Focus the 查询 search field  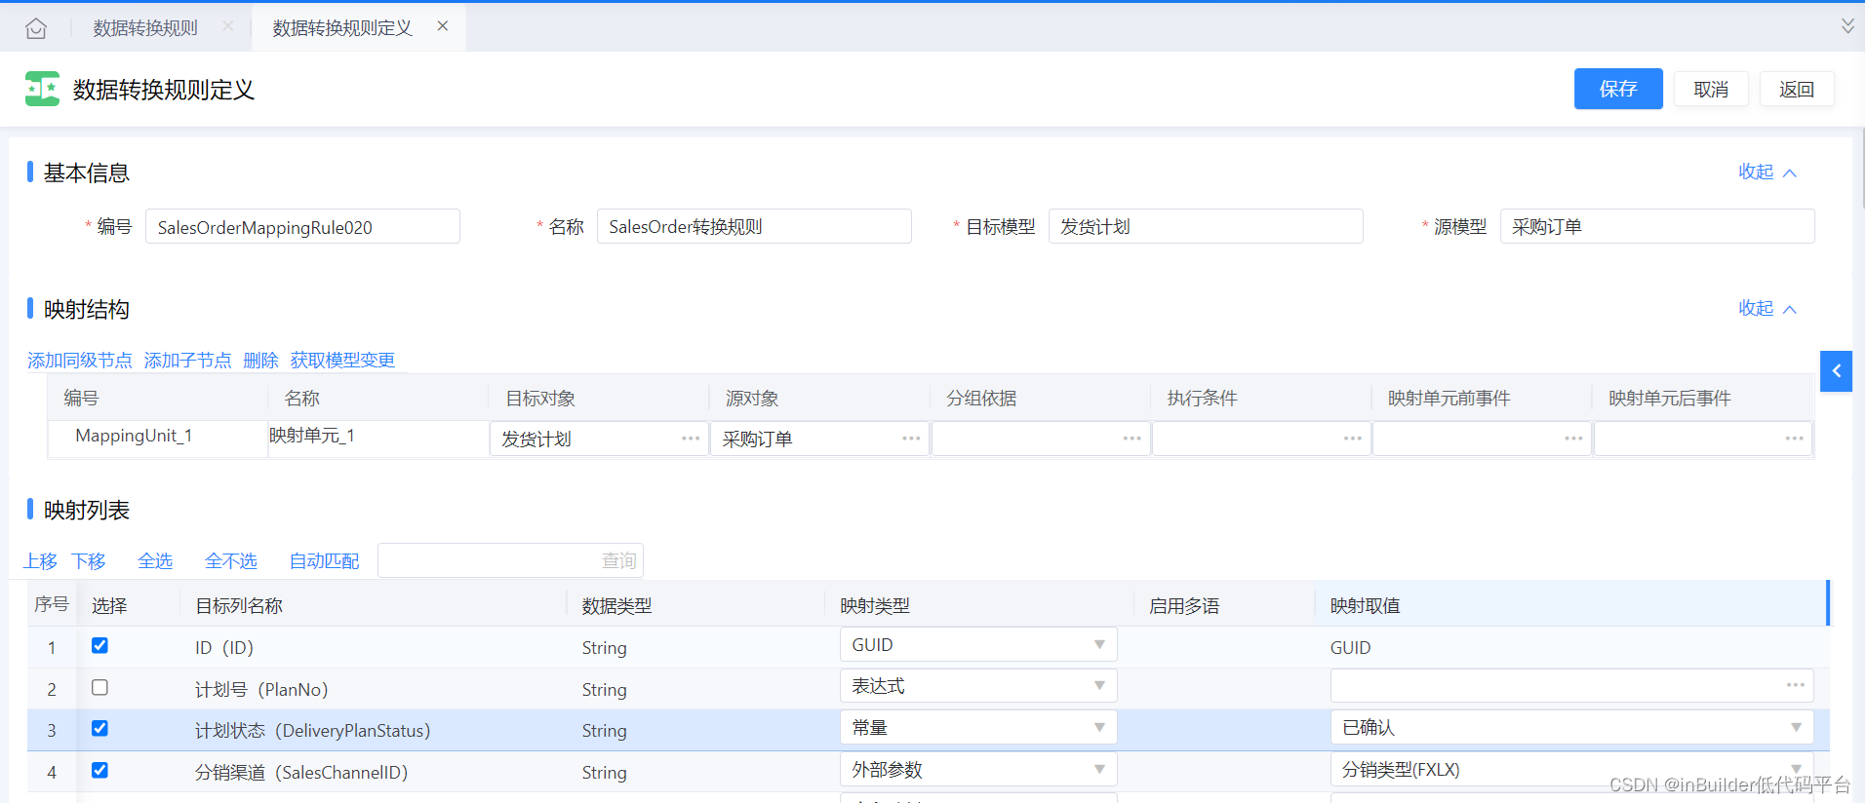tap(510, 560)
